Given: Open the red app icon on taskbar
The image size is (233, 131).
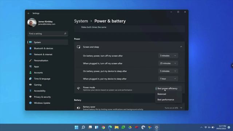Looking at the screenshot, I should (137, 127).
